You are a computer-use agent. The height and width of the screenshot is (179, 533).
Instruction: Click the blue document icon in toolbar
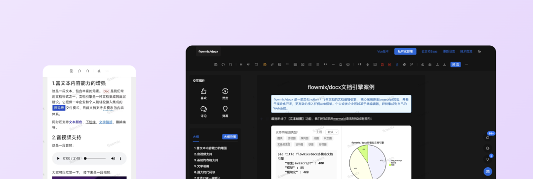[x=397, y=64]
